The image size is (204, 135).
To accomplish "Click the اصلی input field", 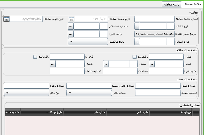I will tap(166, 57).
